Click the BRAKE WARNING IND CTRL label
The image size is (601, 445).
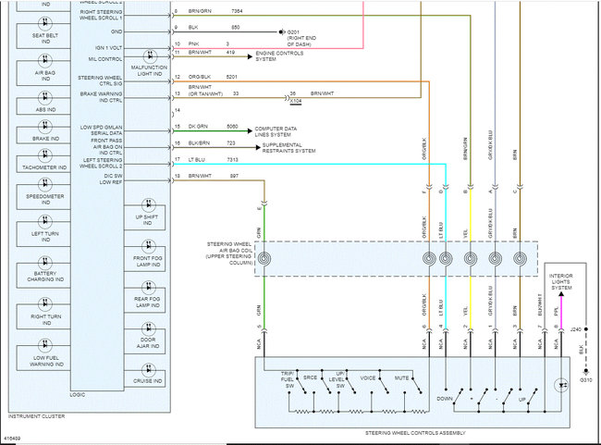101,97
